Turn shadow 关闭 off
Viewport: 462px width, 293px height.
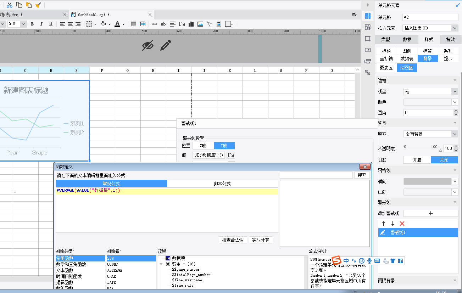point(444,160)
